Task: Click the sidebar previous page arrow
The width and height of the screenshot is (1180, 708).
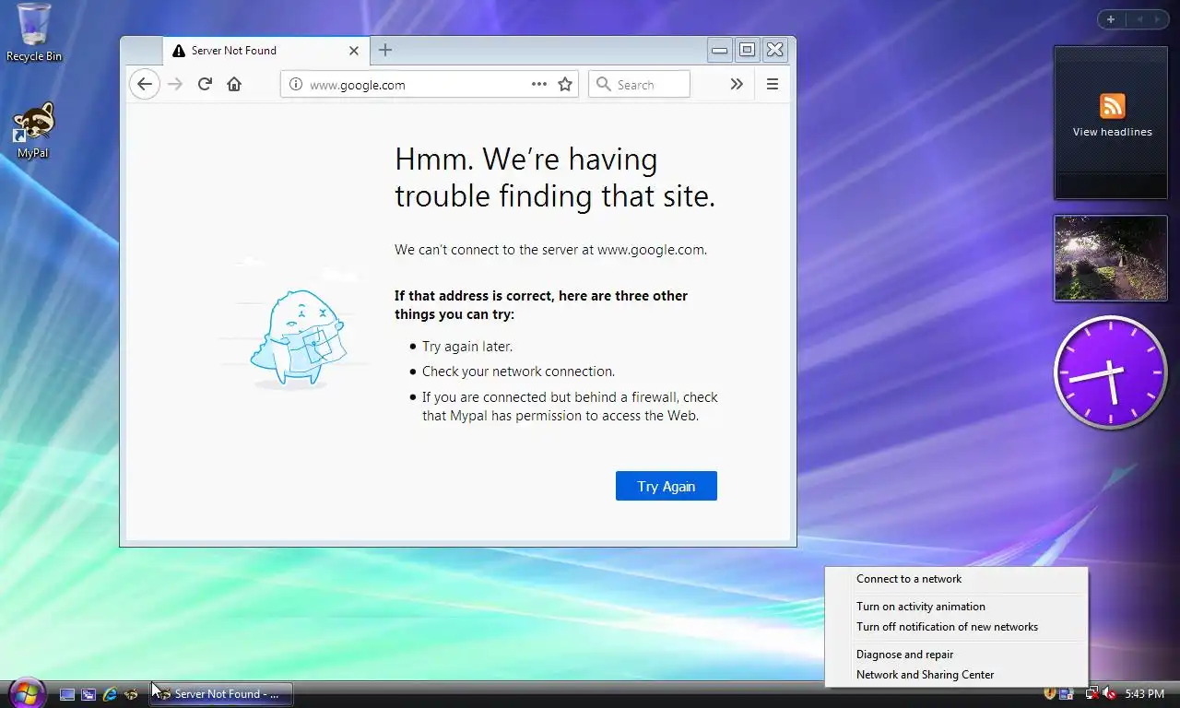Action: click(x=1139, y=19)
